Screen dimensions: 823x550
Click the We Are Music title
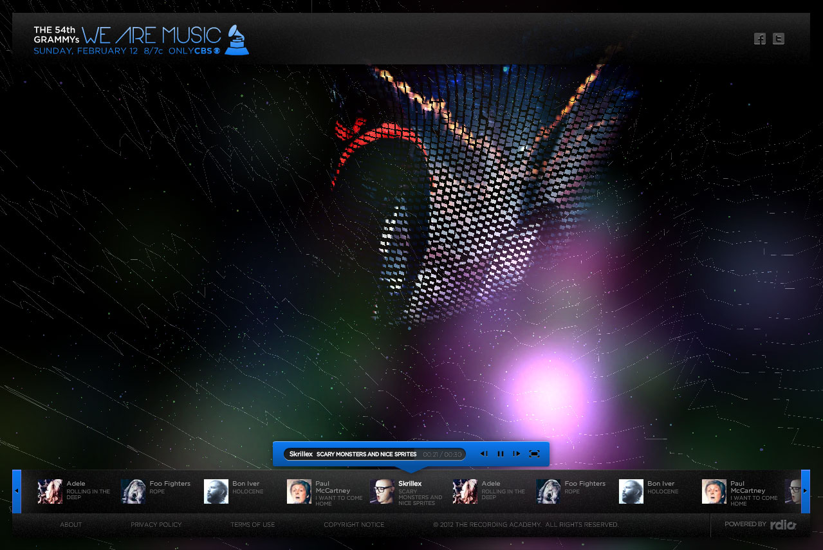(152, 35)
